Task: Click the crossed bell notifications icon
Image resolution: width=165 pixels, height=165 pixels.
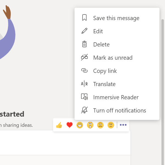Action: point(84,110)
